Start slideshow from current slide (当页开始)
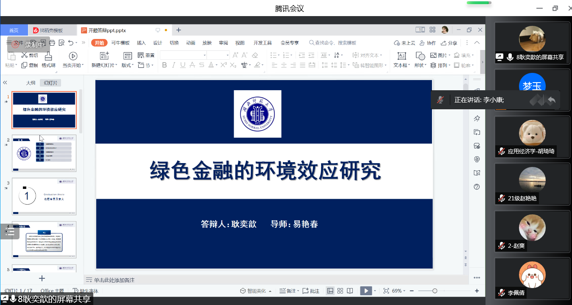The width and height of the screenshot is (572, 305). (x=73, y=56)
